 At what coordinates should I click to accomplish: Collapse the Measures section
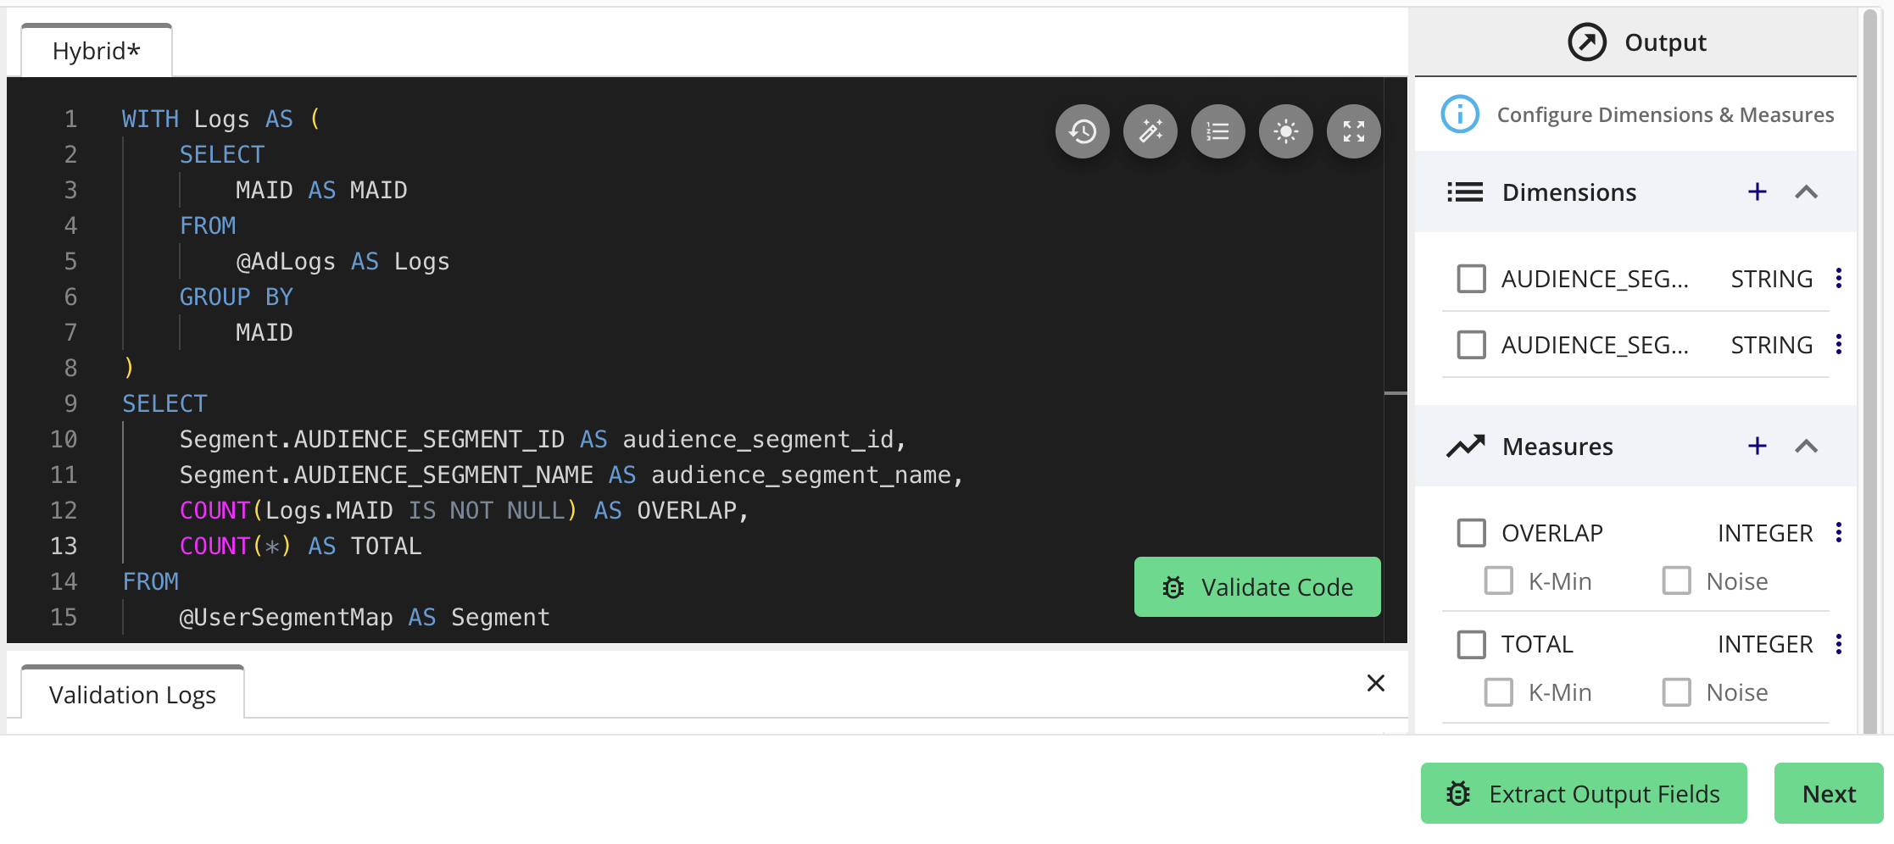tap(1806, 447)
